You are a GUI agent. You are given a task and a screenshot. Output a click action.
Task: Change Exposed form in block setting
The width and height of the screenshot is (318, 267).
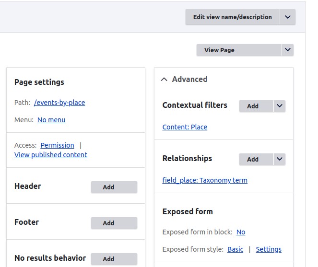coord(241,232)
